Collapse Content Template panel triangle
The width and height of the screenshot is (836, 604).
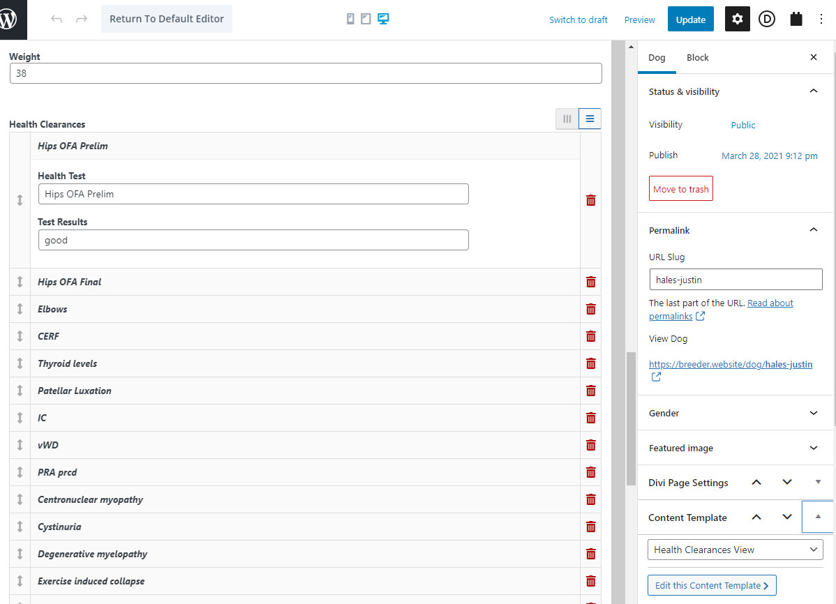click(818, 517)
